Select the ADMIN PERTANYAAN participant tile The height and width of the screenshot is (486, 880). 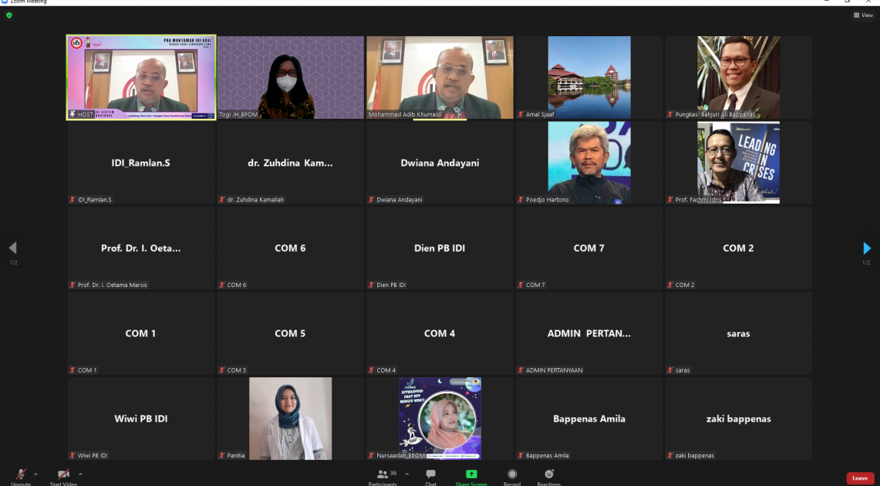coord(588,333)
